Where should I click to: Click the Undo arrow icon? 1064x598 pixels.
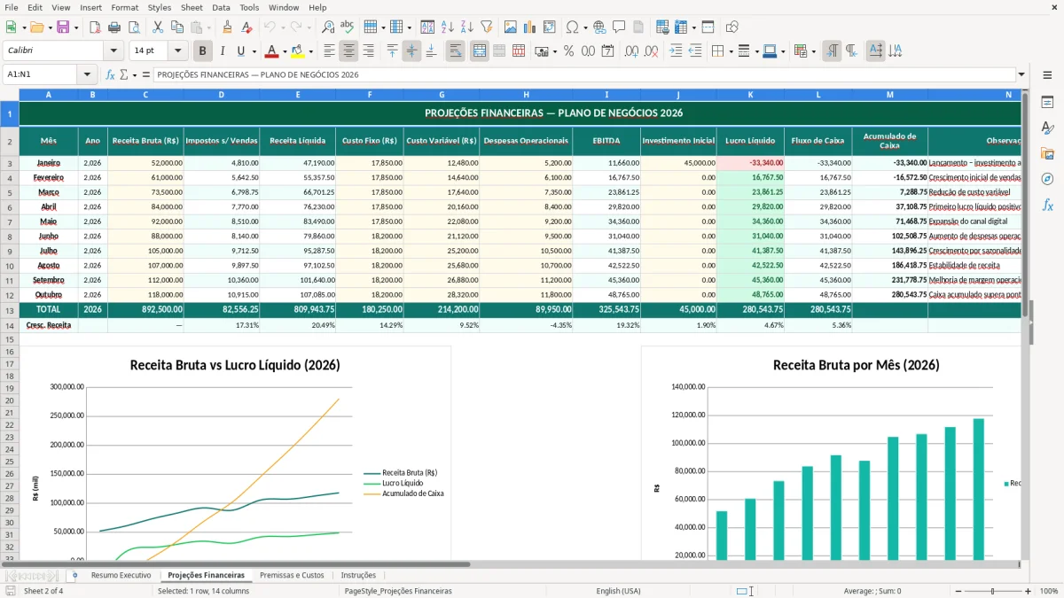pyautogui.click(x=270, y=27)
